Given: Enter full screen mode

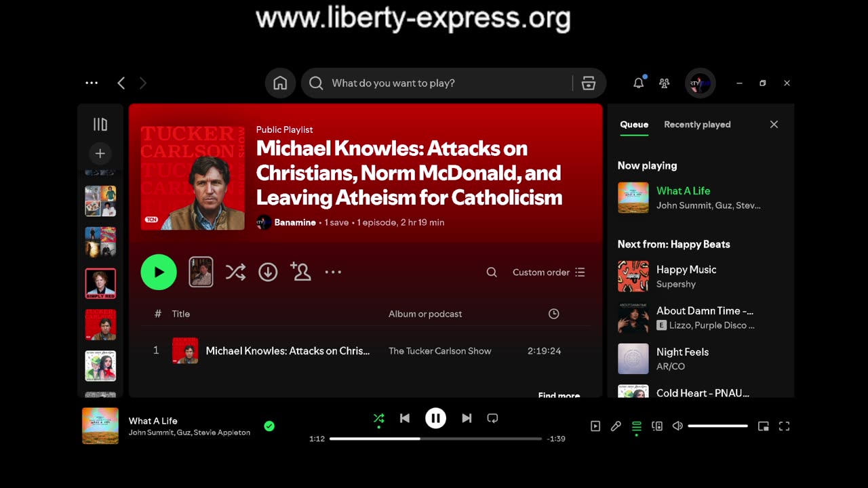Looking at the screenshot, I should pyautogui.click(x=784, y=426).
